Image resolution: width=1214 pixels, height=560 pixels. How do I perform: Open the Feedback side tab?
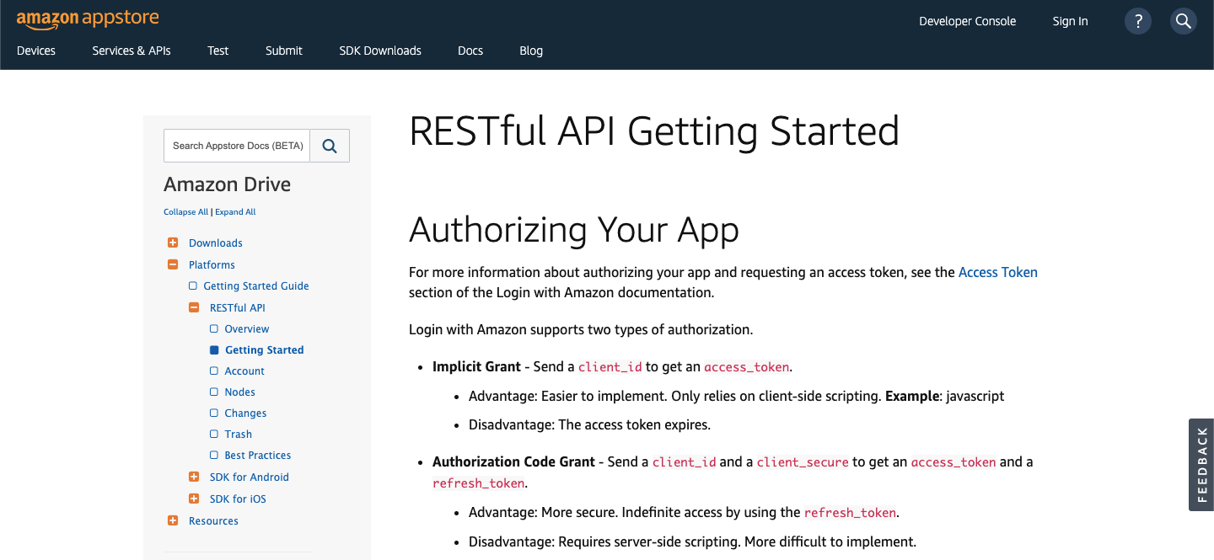1201,465
